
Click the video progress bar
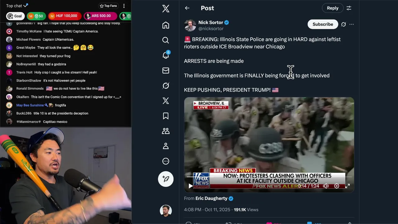click(x=269, y=177)
